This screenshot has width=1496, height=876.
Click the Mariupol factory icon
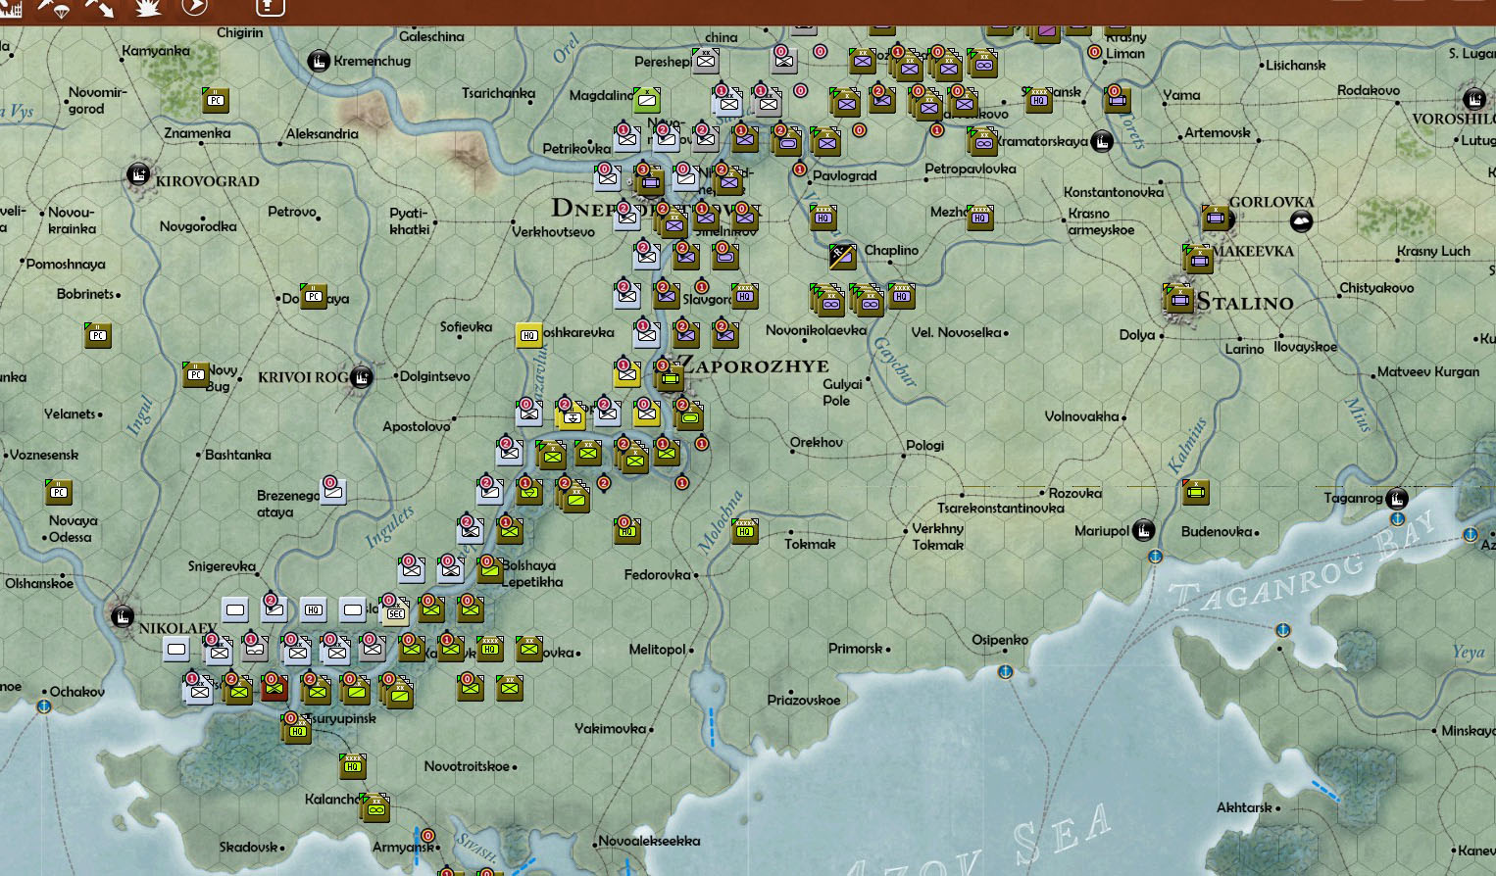coord(1143,530)
